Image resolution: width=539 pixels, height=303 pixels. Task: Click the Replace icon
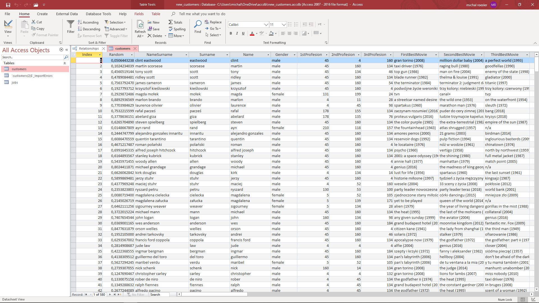tap(213, 22)
